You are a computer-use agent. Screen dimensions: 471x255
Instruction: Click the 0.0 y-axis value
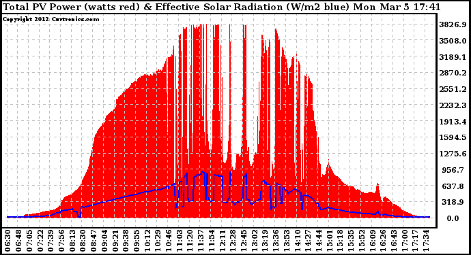[x=453, y=218]
